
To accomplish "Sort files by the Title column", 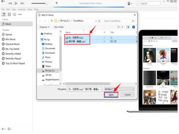I will pos(112,32).
